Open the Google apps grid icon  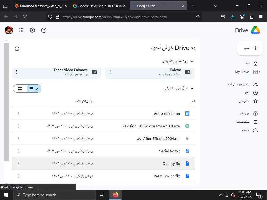[21, 30]
